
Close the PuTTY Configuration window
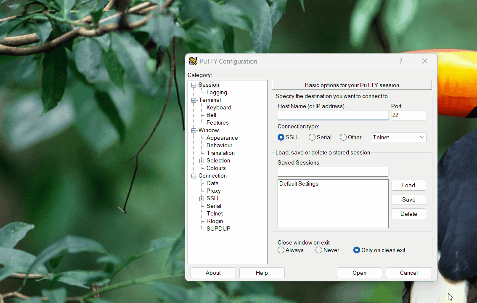coord(424,61)
